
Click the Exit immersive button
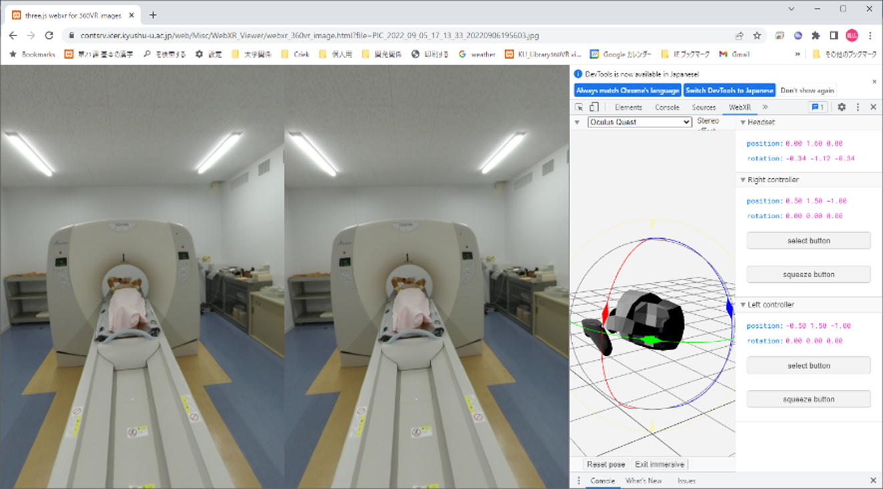point(659,464)
